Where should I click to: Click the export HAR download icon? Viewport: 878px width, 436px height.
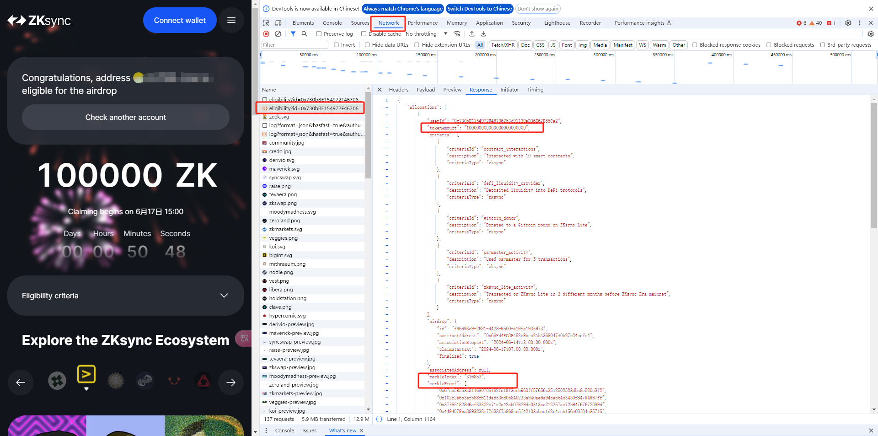point(483,34)
